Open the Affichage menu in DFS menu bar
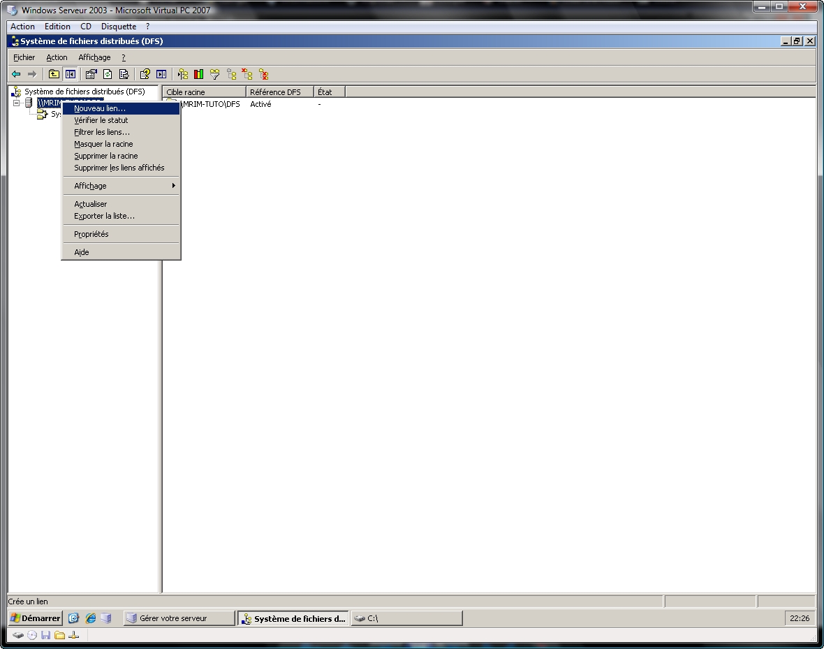This screenshot has height=649, width=824. tap(94, 57)
